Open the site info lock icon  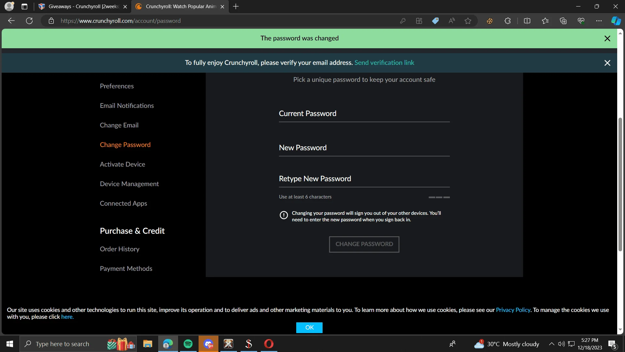[x=51, y=21]
